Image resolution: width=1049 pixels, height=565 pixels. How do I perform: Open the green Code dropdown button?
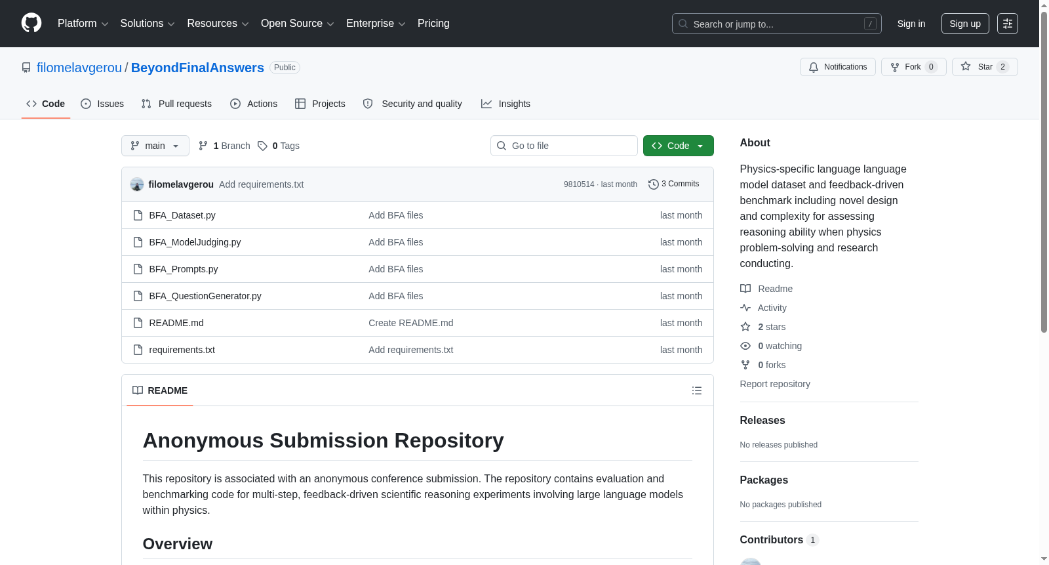(679, 146)
